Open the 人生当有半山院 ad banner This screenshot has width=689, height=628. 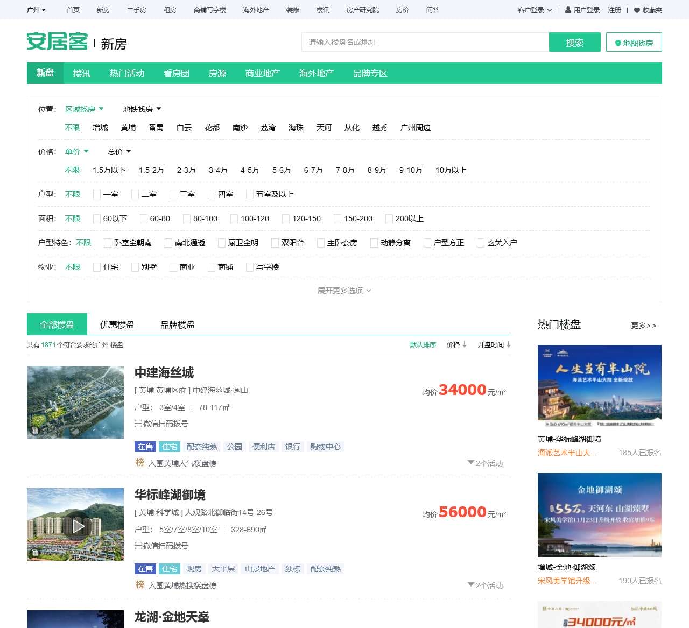(600, 386)
